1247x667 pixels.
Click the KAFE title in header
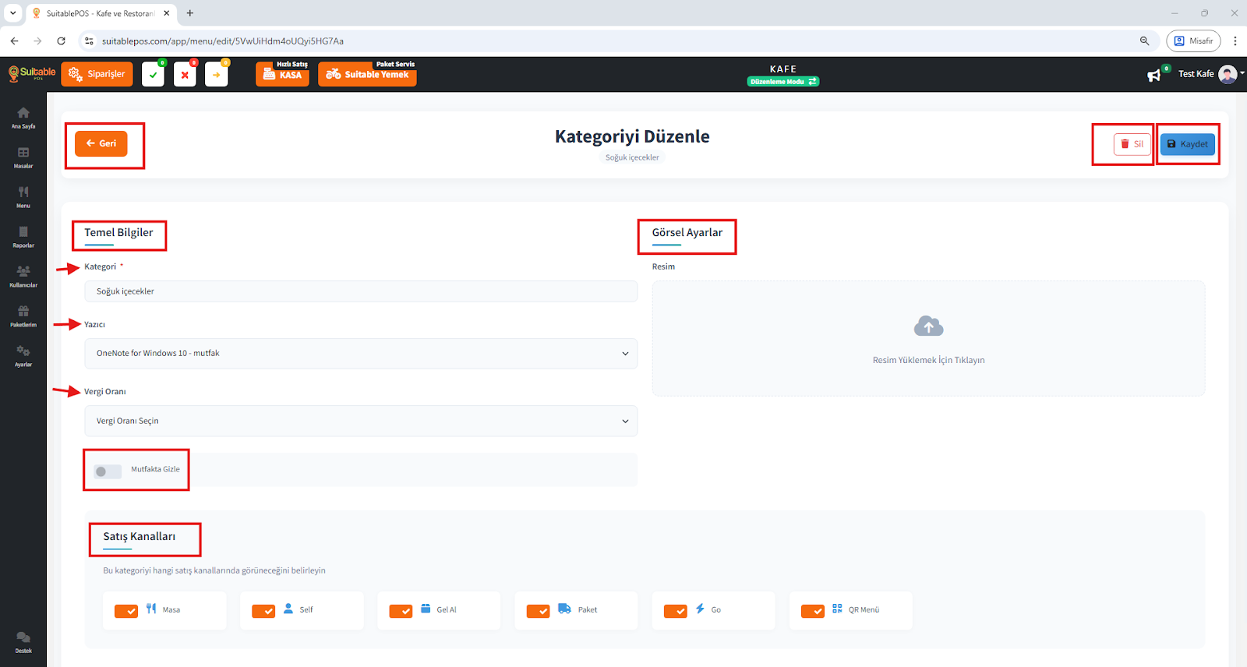pos(783,69)
